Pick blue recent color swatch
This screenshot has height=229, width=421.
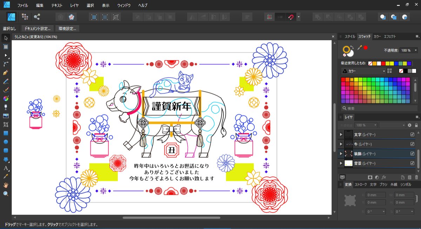click(x=396, y=63)
